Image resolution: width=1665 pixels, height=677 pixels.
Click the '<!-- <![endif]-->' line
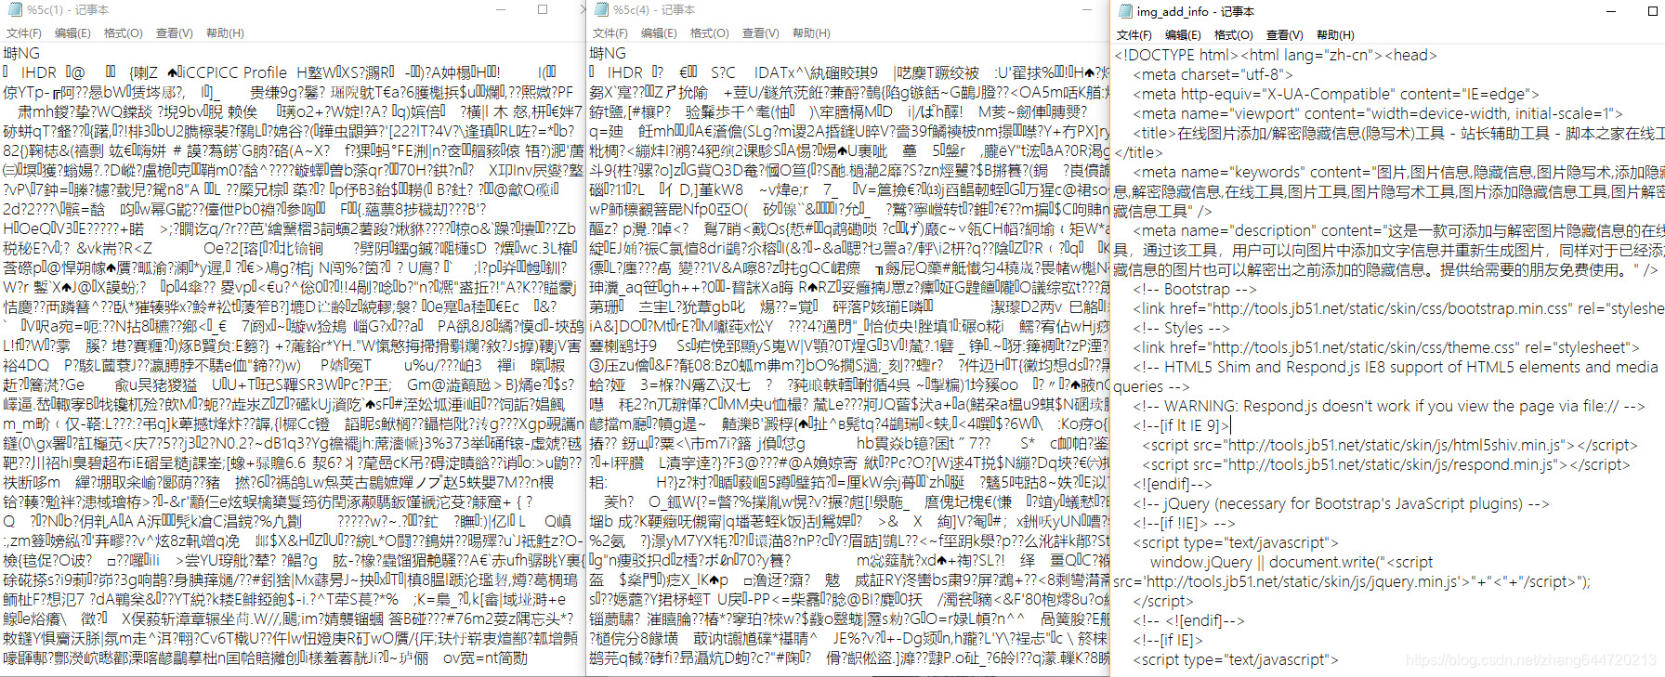[1188, 620]
